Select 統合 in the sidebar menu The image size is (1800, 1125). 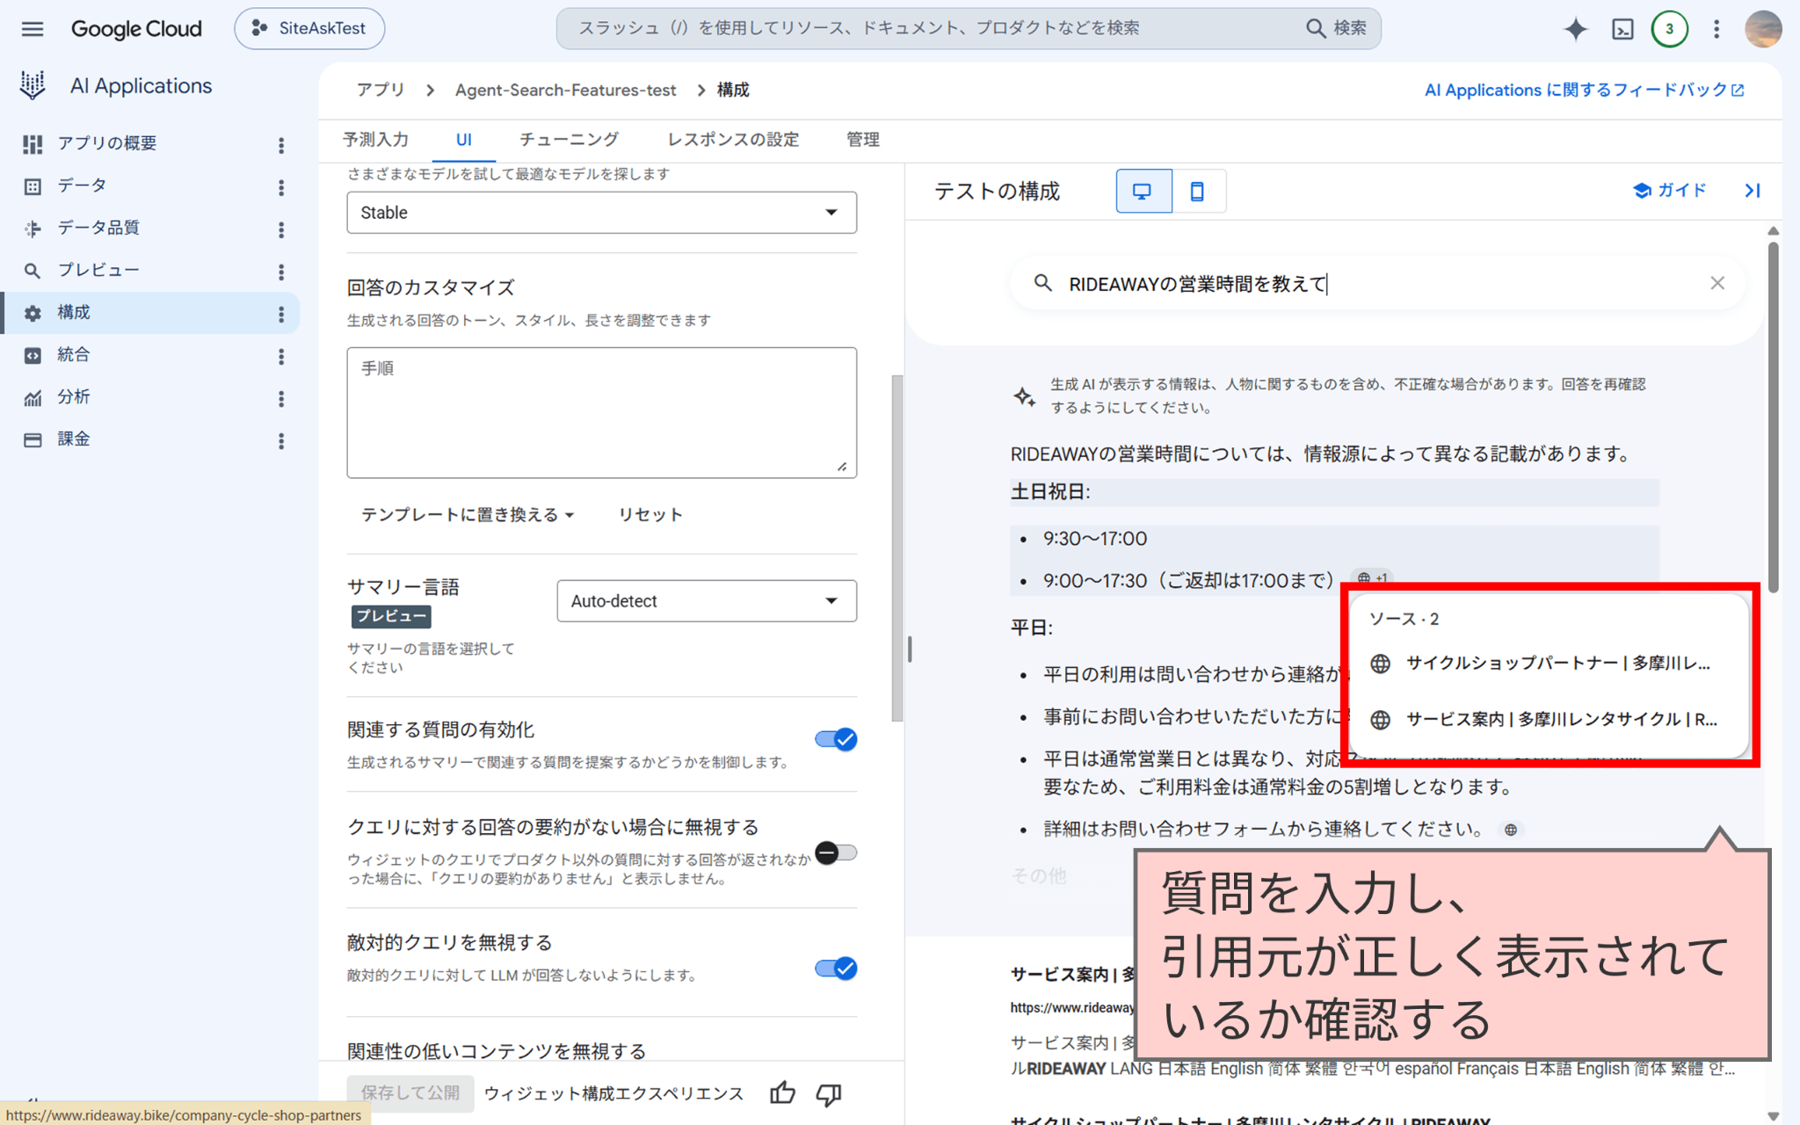coord(74,355)
